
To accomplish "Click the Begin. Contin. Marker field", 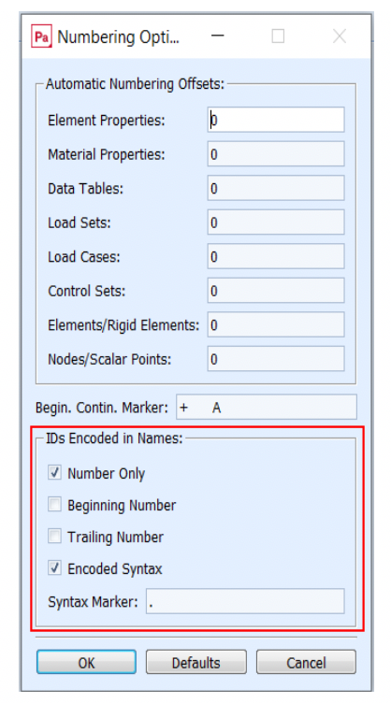I will coord(267,407).
